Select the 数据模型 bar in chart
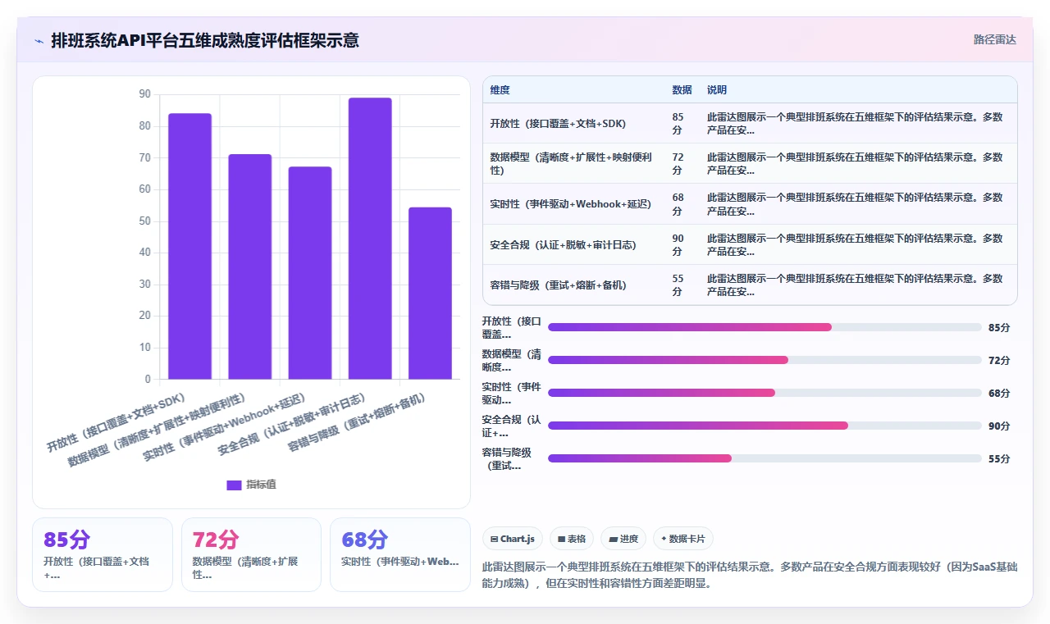Viewport: 1050px width, 624px height. point(249,266)
